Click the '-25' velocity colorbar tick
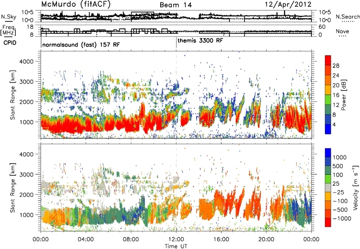 [338, 192]
